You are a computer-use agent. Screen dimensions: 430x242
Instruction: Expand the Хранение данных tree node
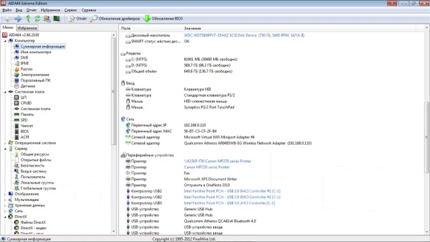click(5, 206)
